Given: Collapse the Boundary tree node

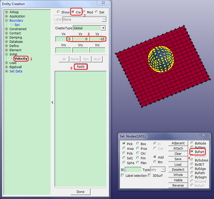Looking at the screenshot, I should 7,21.
